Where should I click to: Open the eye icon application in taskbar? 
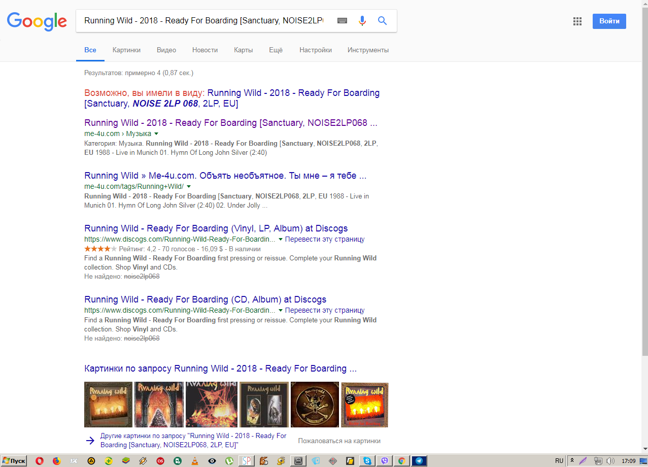[x=212, y=461]
